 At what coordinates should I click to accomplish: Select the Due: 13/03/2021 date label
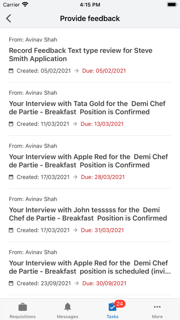pyautogui.click(x=102, y=124)
